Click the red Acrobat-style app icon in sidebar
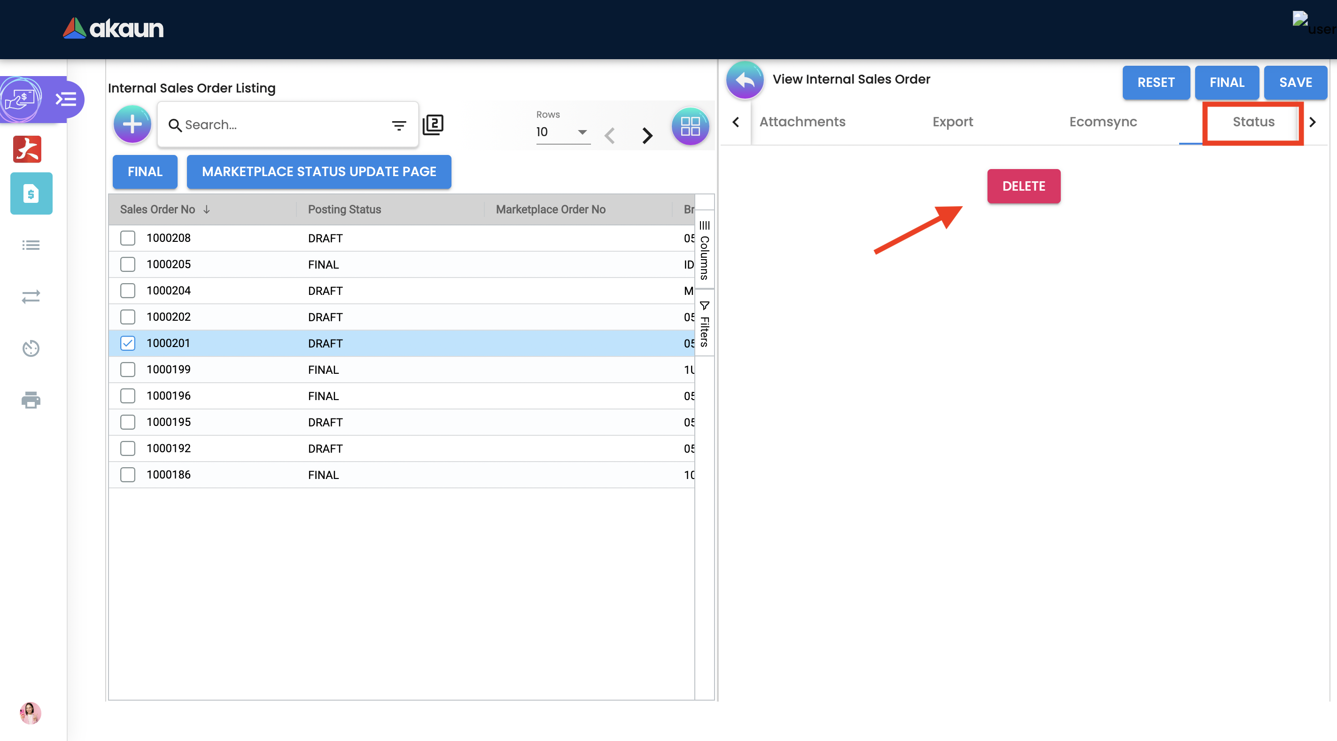 [x=28, y=149]
